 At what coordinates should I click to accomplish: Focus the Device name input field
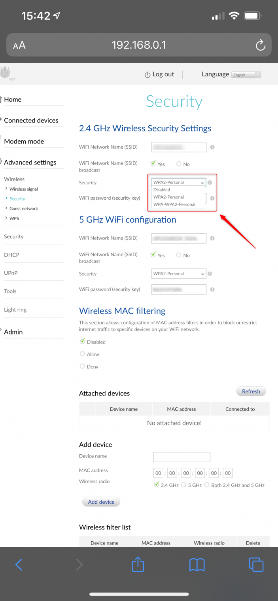pos(182,457)
